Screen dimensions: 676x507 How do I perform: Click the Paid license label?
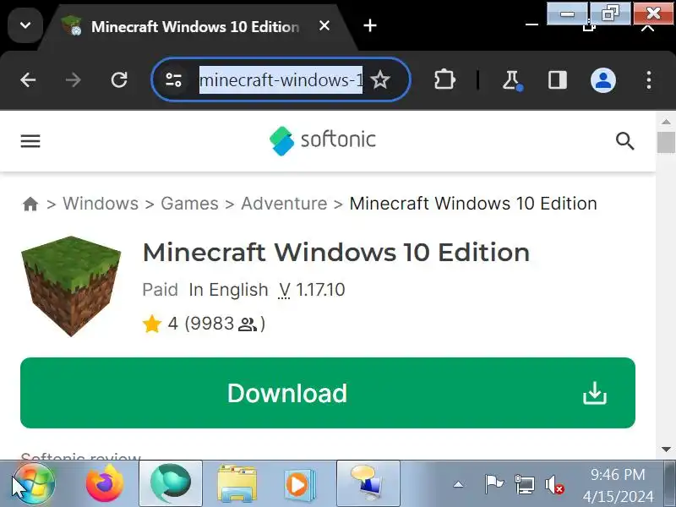click(x=160, y=290)
